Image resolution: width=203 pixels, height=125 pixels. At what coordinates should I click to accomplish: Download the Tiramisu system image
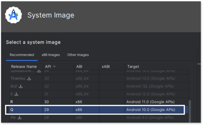pyautogui.click(x=29, y=78)
